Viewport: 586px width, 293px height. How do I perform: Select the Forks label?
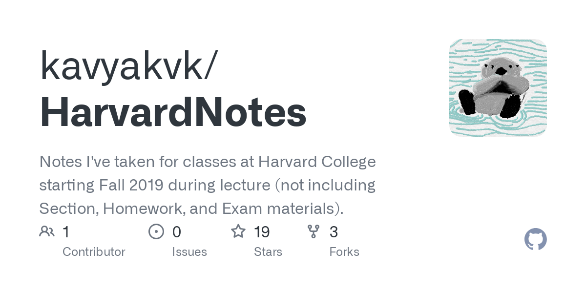344,252
